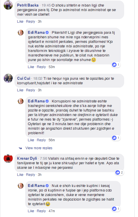
Task: Open Krenar Dyli's name link
Action: click(x=27, y=158)
